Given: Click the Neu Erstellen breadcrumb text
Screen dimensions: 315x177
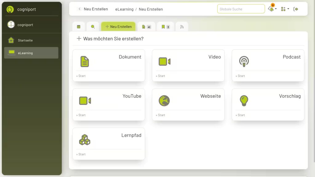Looking at the screenshot, I should [x=151, y=9].
